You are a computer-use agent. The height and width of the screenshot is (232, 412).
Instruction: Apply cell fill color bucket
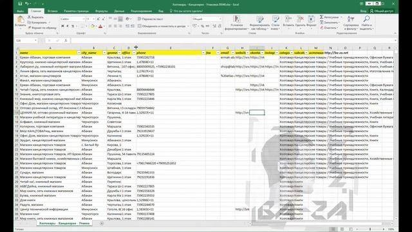(x=93, y=26)
